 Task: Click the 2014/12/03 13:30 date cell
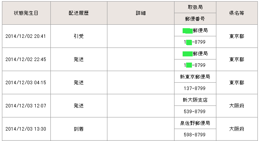(26, 129)
